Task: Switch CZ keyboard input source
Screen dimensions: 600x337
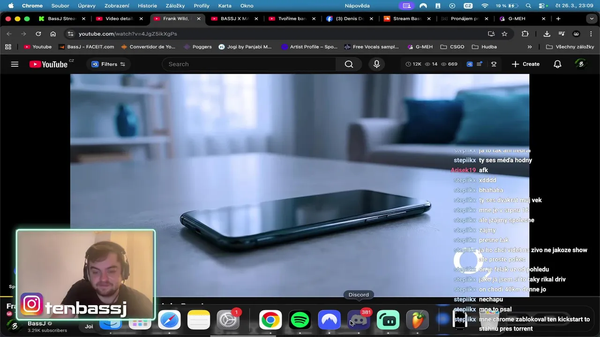Action: (x=468, y=6)
